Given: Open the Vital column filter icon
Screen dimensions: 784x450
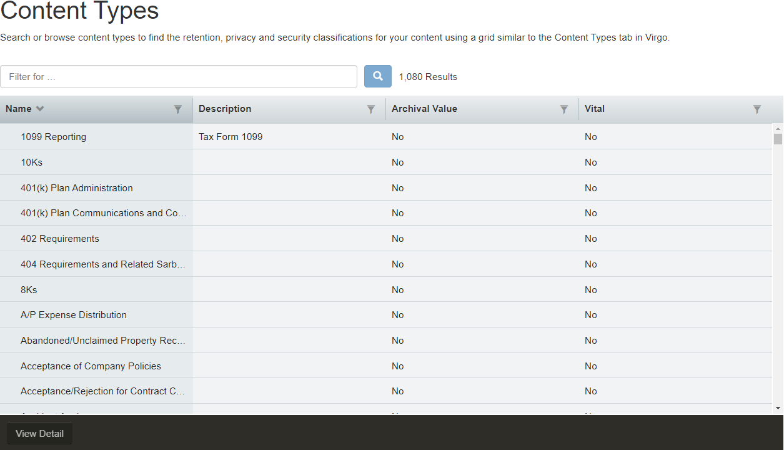Looking at the screenshot, I should tap(757, 109).
